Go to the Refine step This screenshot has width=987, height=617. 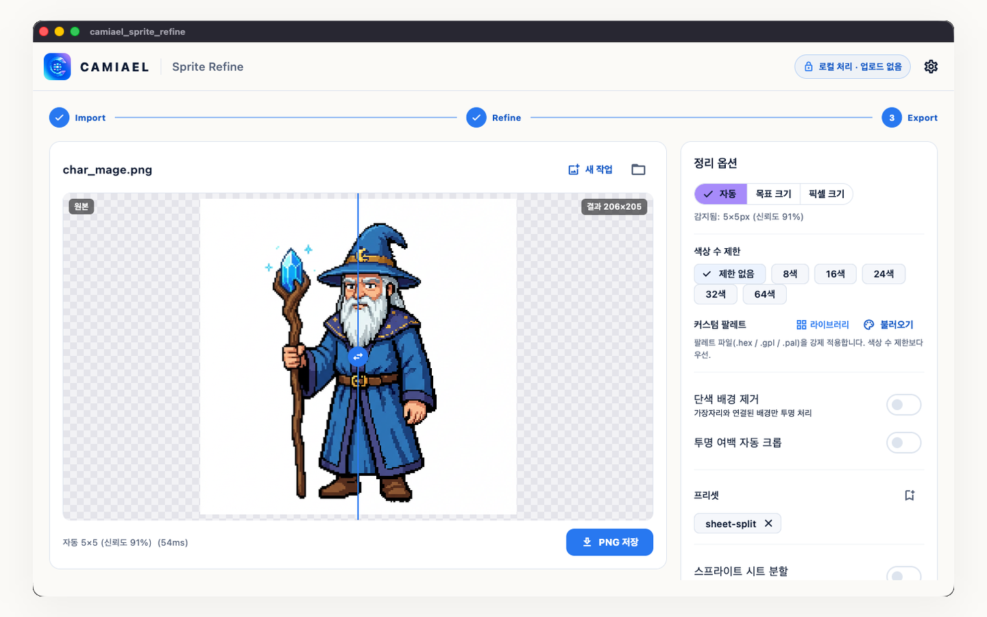(493, 118)
